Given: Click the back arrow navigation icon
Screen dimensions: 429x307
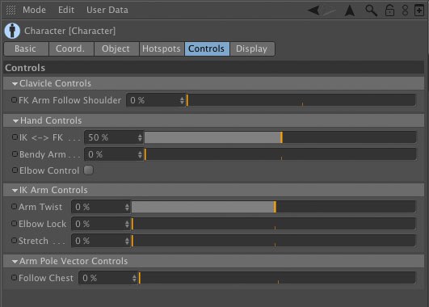Looking at the screenshot, I should (x=313, y=11).
